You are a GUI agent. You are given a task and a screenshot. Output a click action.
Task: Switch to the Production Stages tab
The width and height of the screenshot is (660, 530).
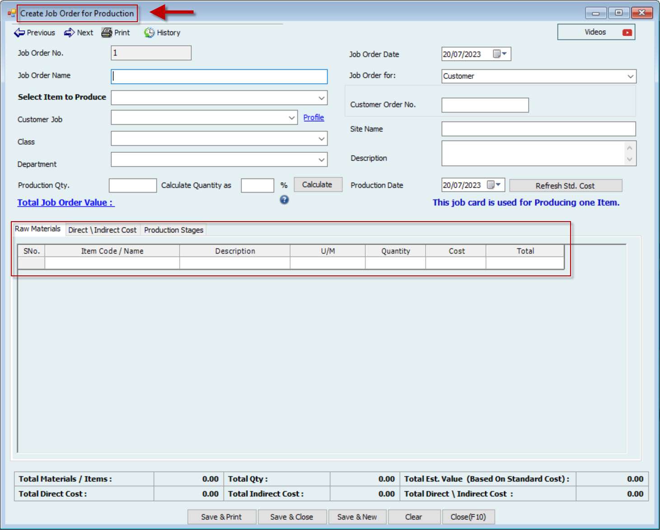click(x=173, y=230)
